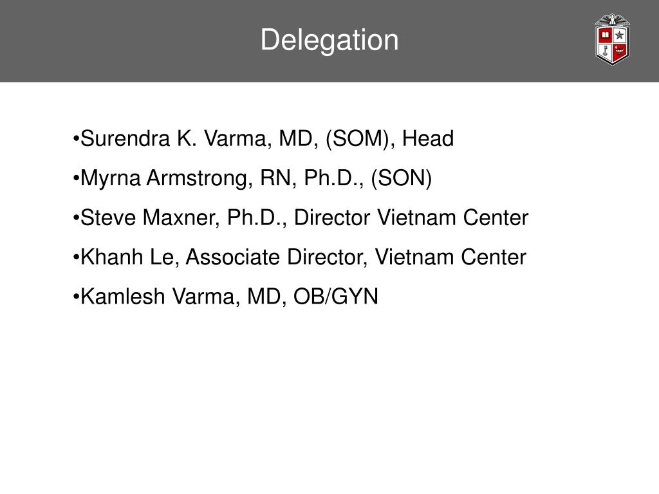Click "Ph.D." in the Steve Maxner line
659x494 pixels.
[257, 217]
